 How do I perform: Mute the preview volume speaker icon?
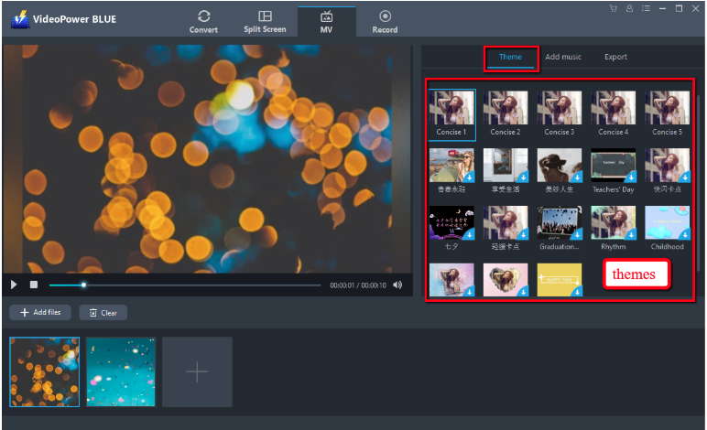tap(397, 285)
